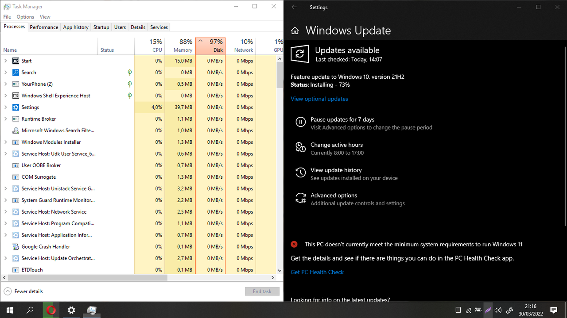Switch to the Users tab
This screenshot has width=567, height=318.
120,27
